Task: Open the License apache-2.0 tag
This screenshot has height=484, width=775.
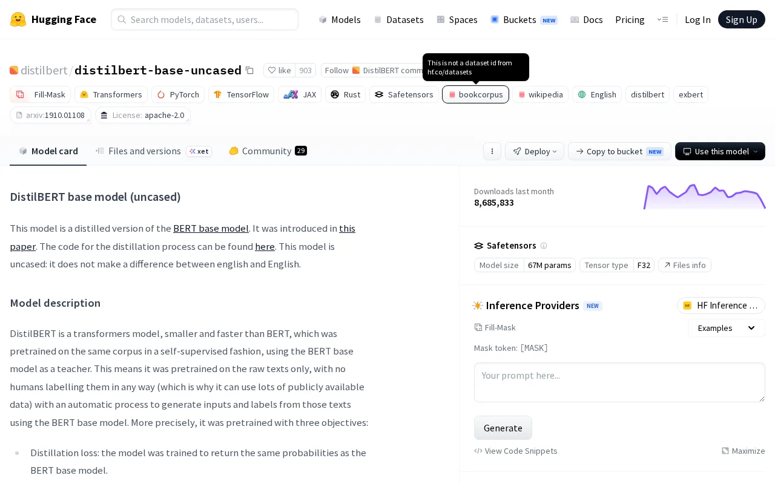Action: [x=143, y=115]
